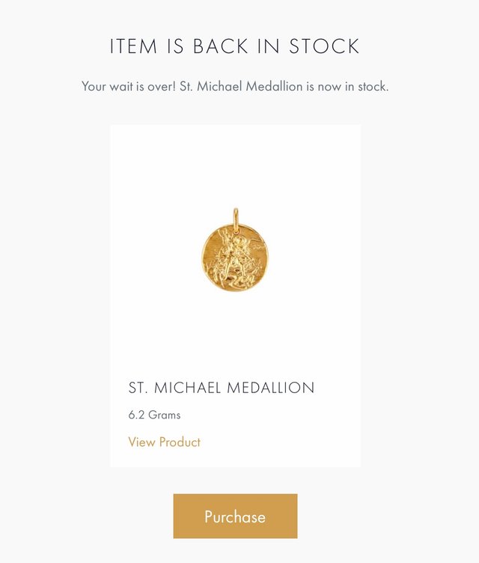Click the word "wait" in the subheading
This screenshot has height=563, width=479.
(122, 87)
